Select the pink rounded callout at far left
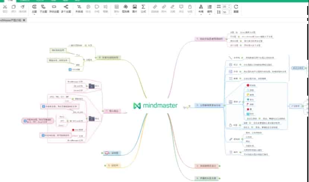 coord(38,121)
